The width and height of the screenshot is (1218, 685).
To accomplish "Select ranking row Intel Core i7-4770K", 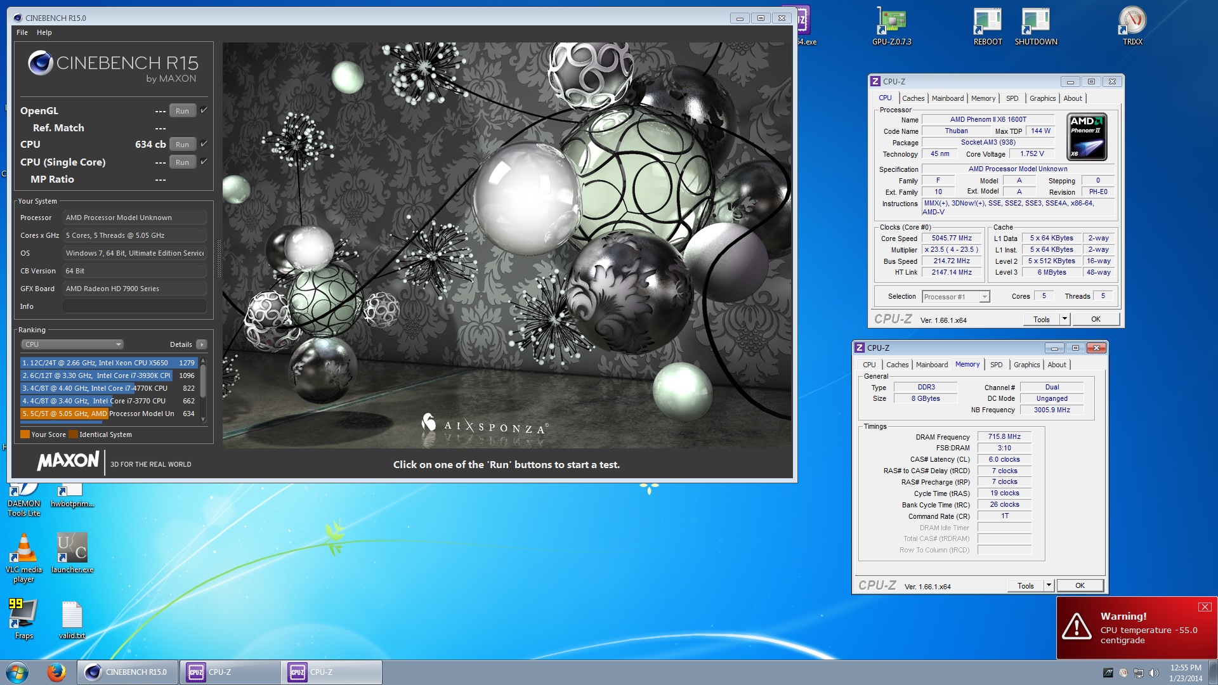I will point(108,388).
